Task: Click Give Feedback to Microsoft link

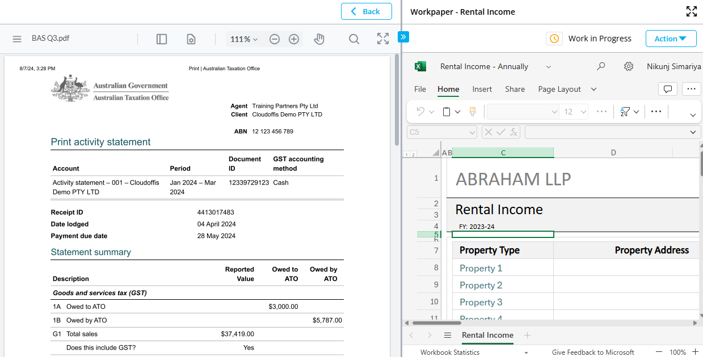Action: click(592, 352)
